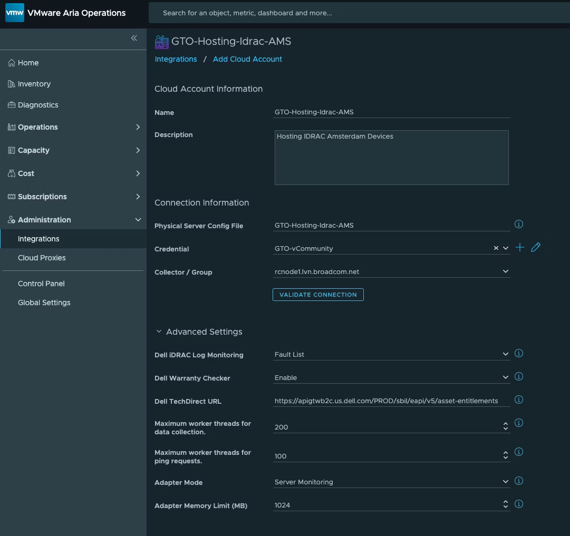The image size is (570, 536).
Task: Collapse the left navigation sidebar
Action: point(134,38)
